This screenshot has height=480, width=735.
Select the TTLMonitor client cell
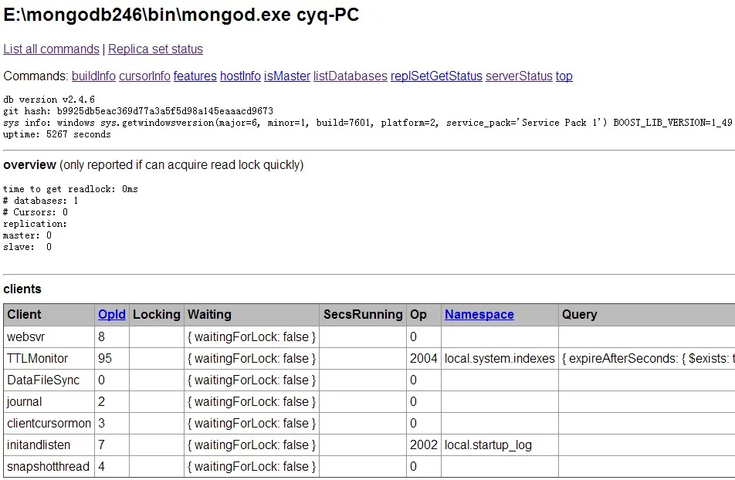pyautogui.click(x=37, y=359)
